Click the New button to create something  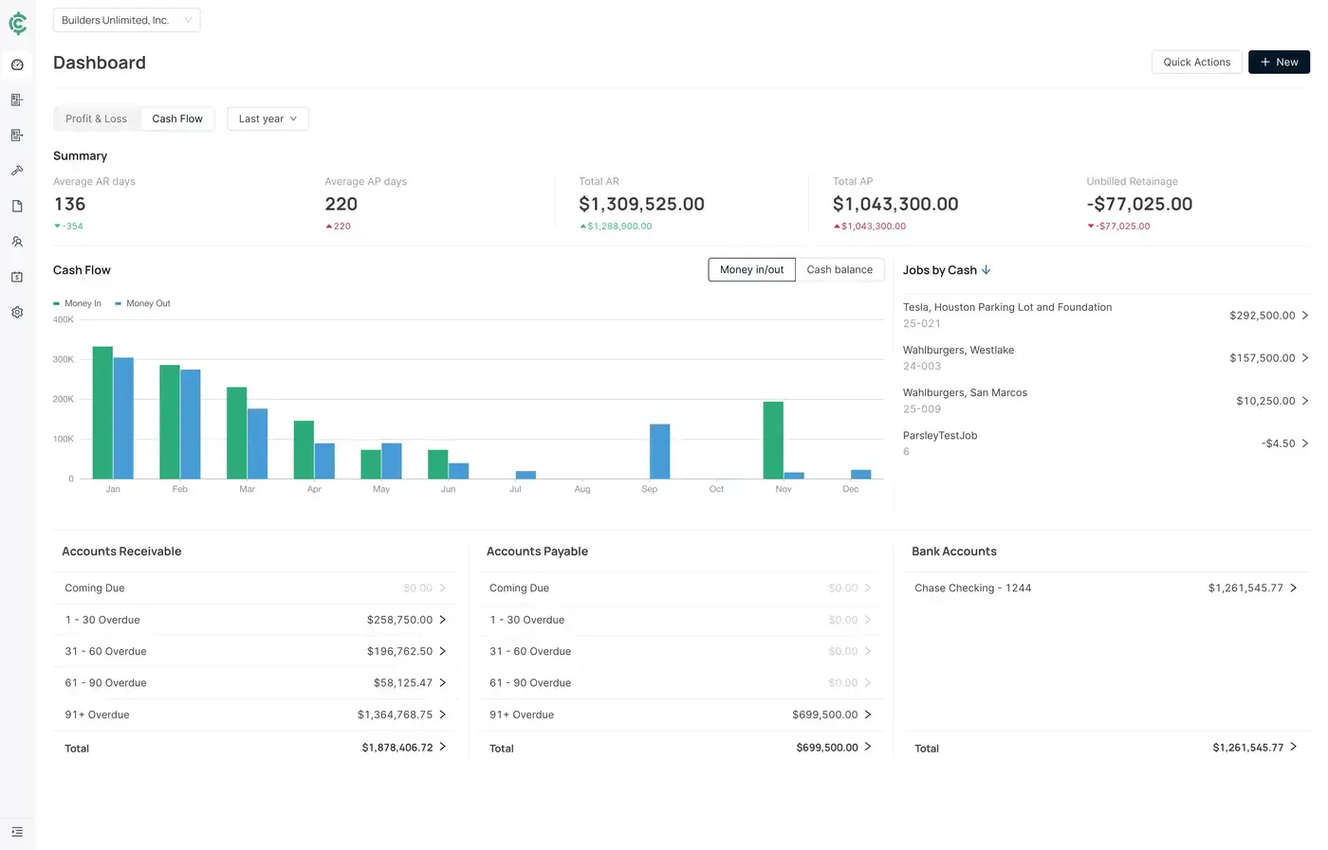(x=1279, y=62)
